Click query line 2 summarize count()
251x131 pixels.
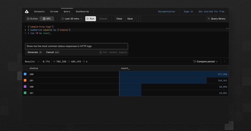(x=49, y=30)
